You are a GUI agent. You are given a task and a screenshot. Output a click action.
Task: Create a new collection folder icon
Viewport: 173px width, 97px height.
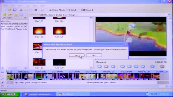[10, 15]
